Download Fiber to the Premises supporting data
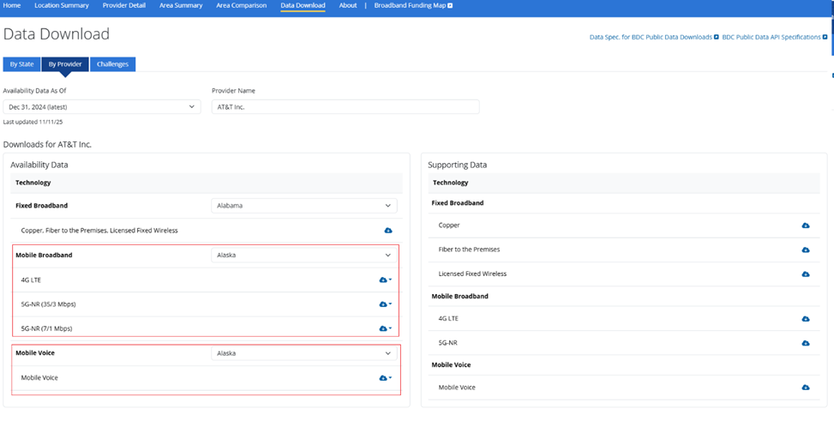834x421 pixels. (805, 250)
